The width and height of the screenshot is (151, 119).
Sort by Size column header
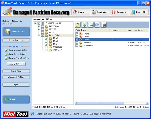[119, 30]
